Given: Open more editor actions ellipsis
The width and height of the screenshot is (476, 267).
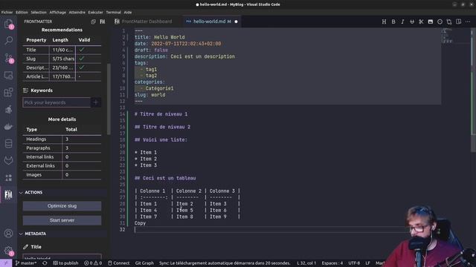Looking at the screenshot, I should [468, 22].
